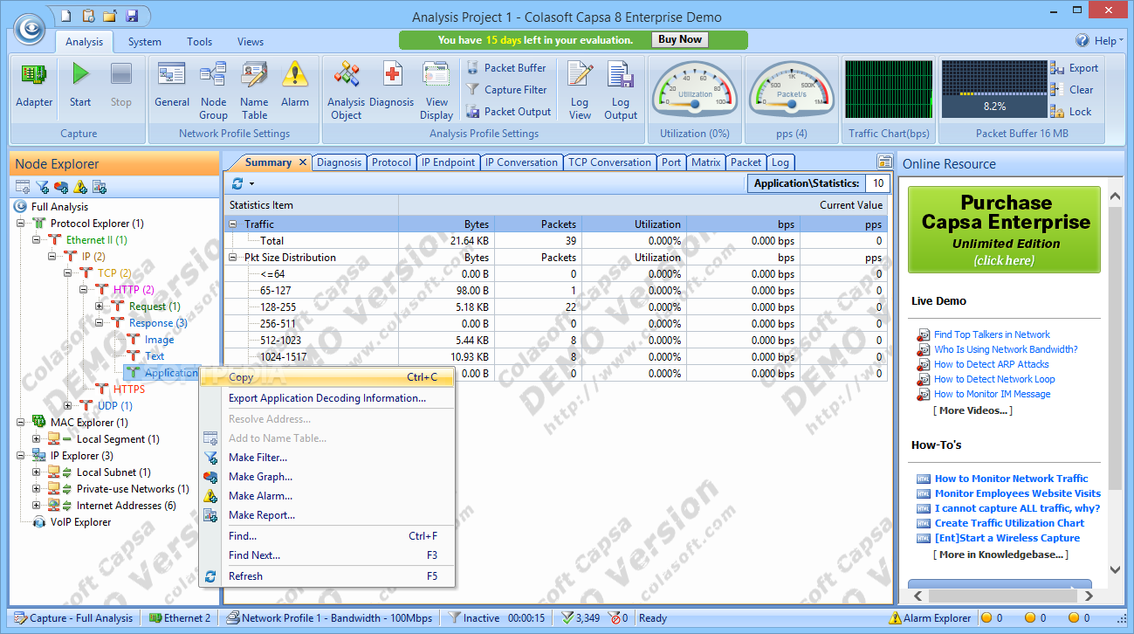Choose Make Report from context menu
Image resolution: width=1134 pixels, height=634 pixels.
click(x=327, y=515)
